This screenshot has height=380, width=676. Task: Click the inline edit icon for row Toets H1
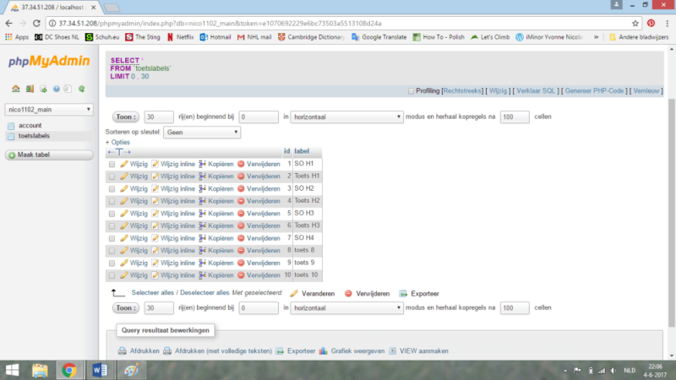155,176
